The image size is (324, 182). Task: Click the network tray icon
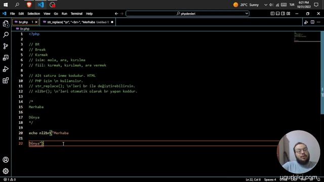tap(277, 5)
